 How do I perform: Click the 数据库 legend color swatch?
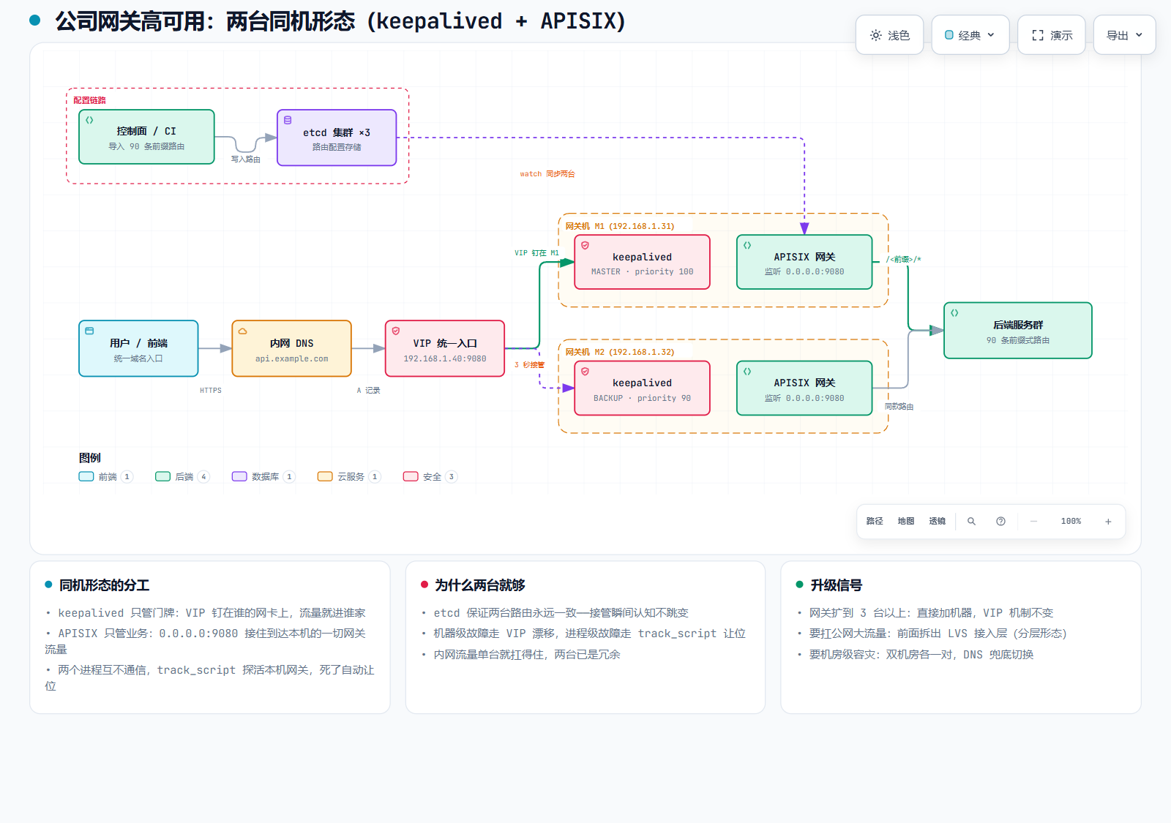(239, 477)
